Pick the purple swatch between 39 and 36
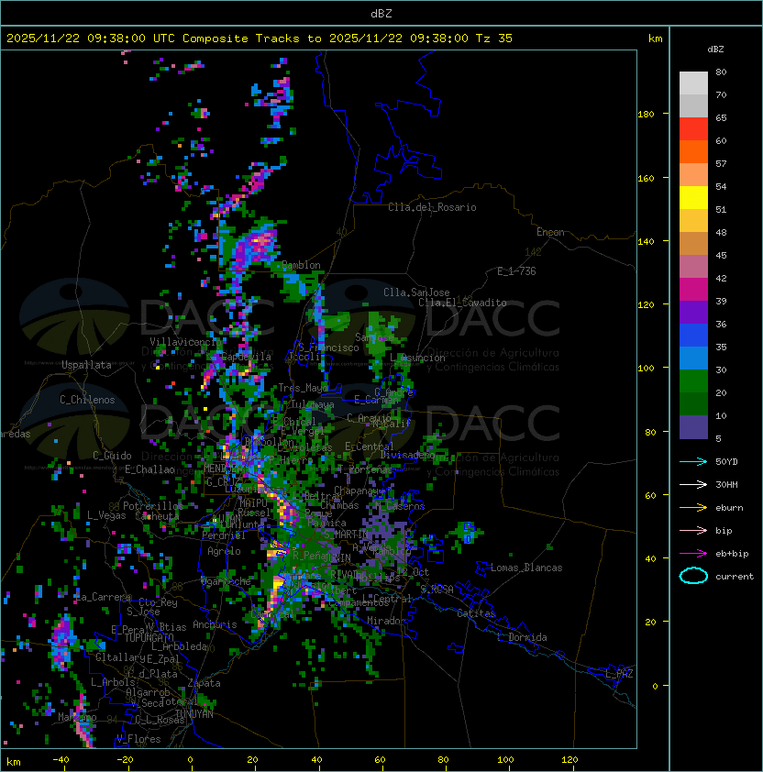Screen dimensions: 763x772 [x=693, y=312]
